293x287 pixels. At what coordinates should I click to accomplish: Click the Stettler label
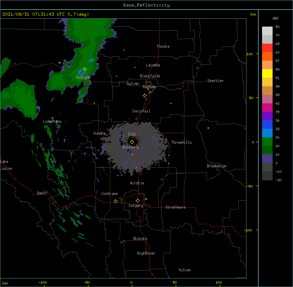click(216, 81)
